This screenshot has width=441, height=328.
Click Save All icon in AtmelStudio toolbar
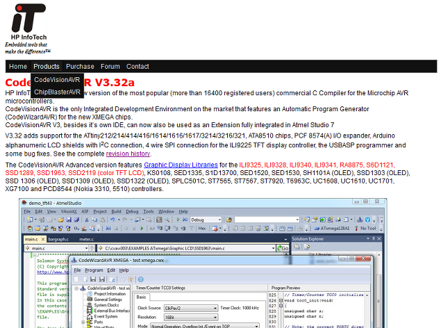[x=76, y=220]
